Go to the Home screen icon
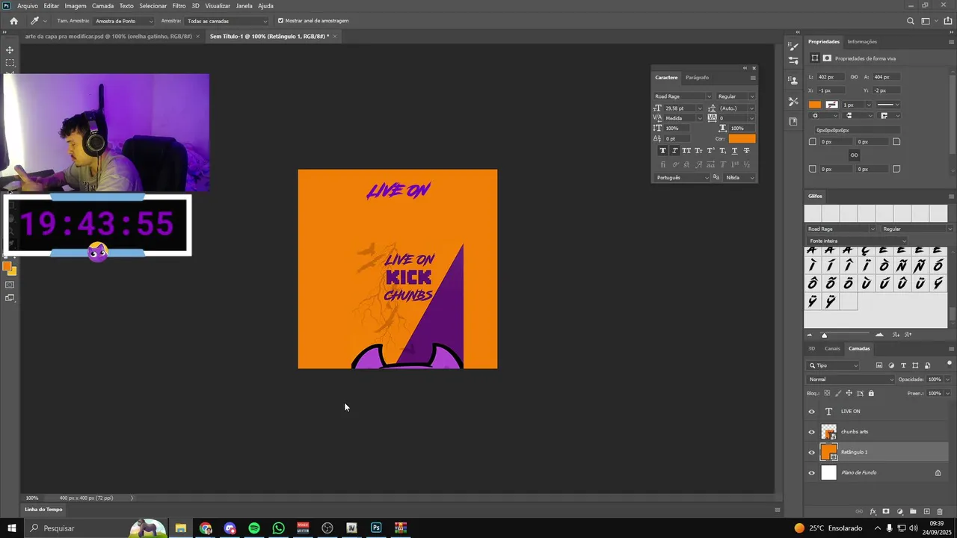Screen dimensions: 957x538 (x=13, y=21)
